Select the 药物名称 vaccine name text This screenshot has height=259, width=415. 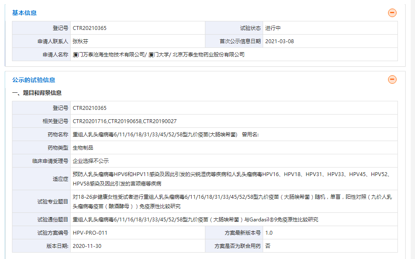(155, 135)
